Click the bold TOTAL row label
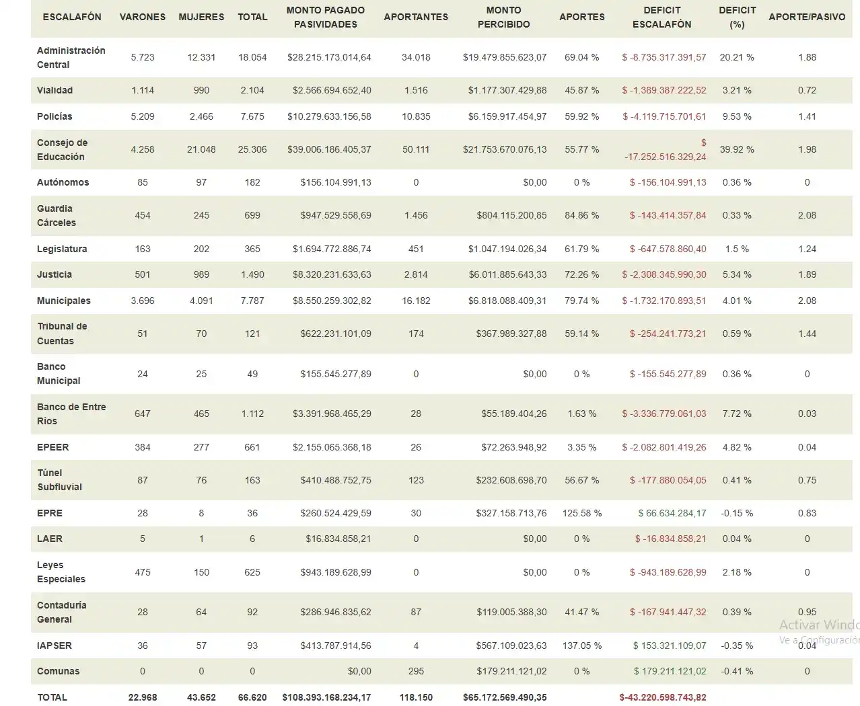Screen dimensions: 860x706 pyautogui.click(x=52, y=697)
